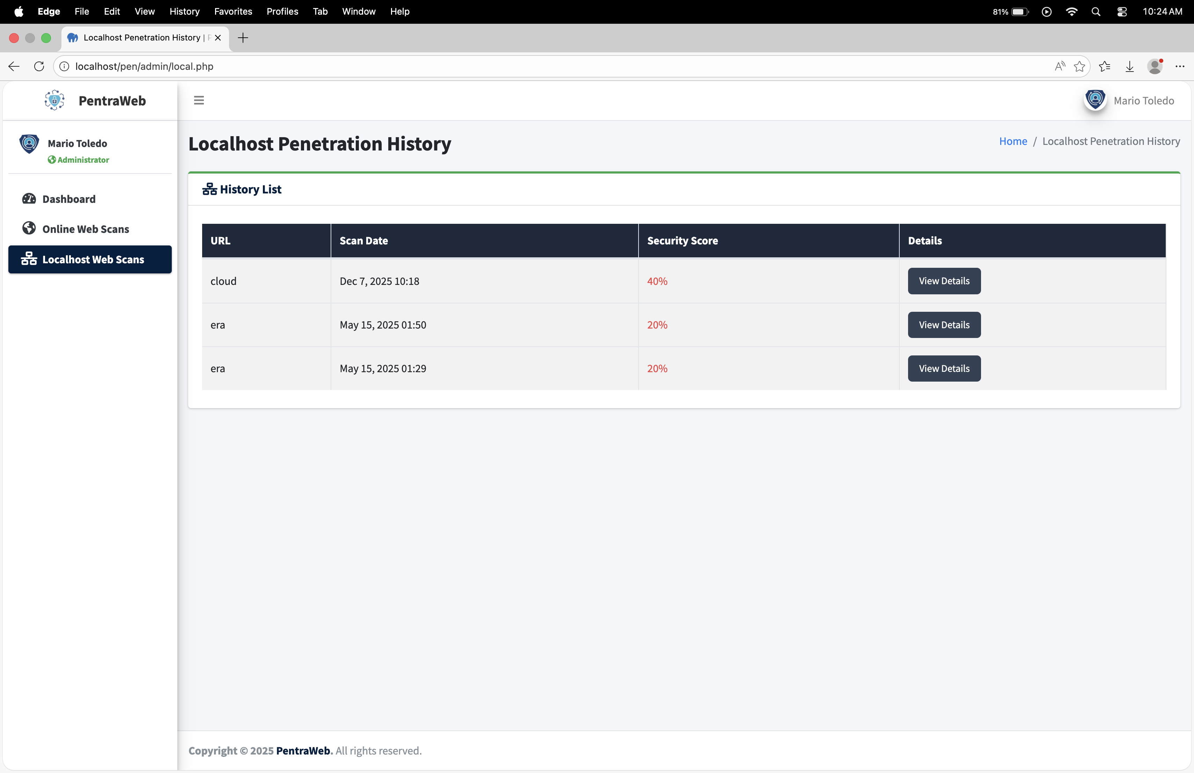Click the browser refresh icon
Viewport: 1194px width, 773px height.
[x=39, y=66]
